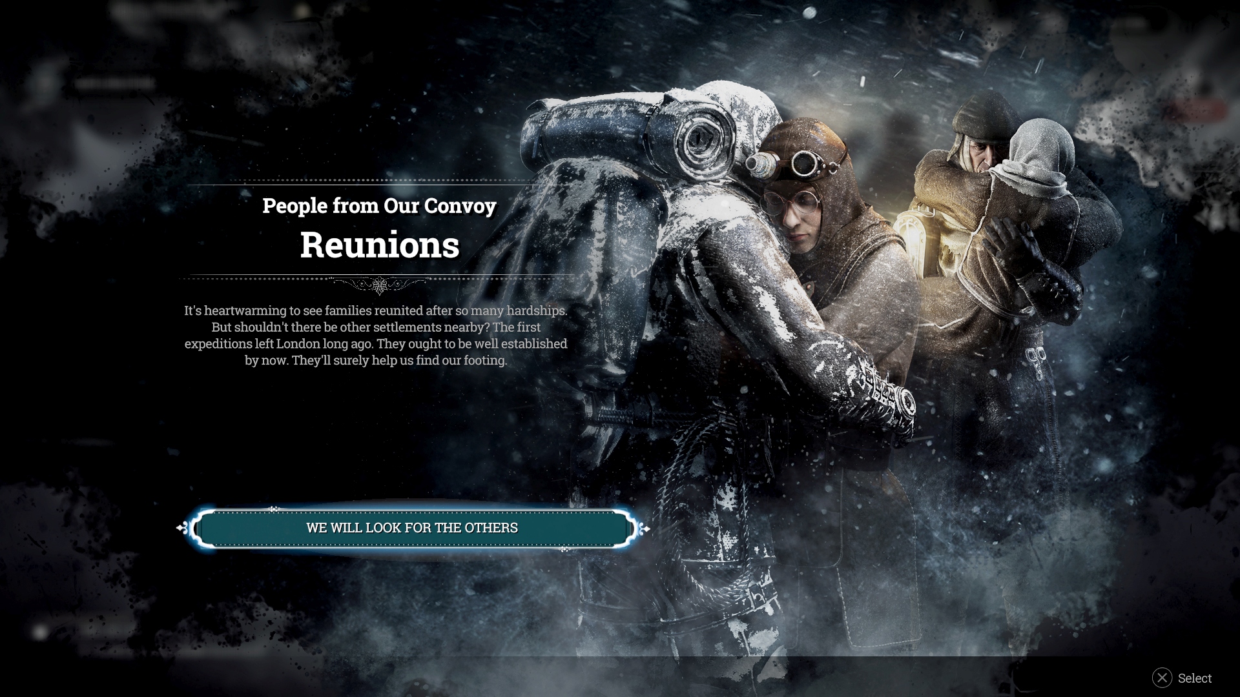Screen dimensions: 1240x697
Task: Click the text line starting "But shouldn't there be"
Action: coord(376,327)
